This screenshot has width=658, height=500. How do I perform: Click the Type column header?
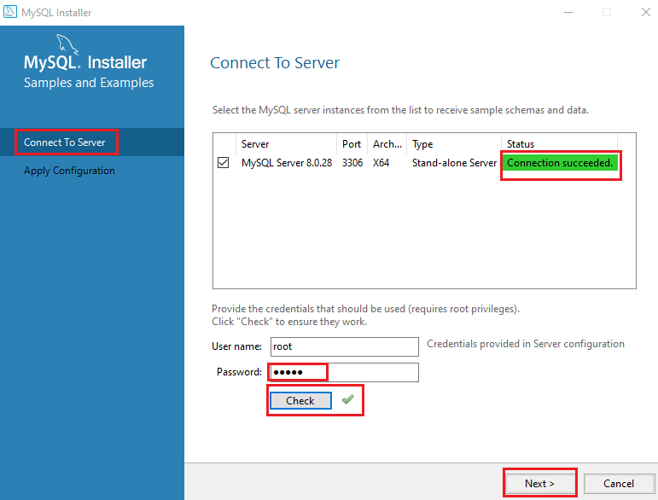(454, 144)
